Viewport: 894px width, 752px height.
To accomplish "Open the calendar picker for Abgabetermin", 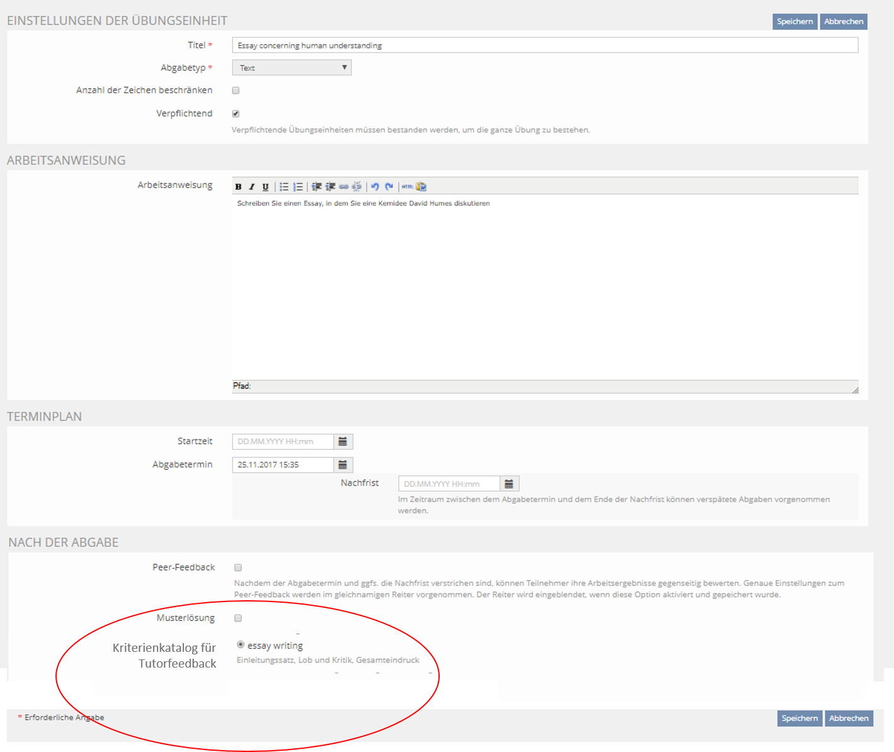I will [343, 465].
